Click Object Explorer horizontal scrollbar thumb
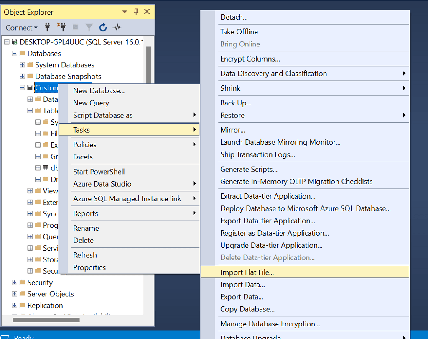The image size is (428, 339). 46,320
